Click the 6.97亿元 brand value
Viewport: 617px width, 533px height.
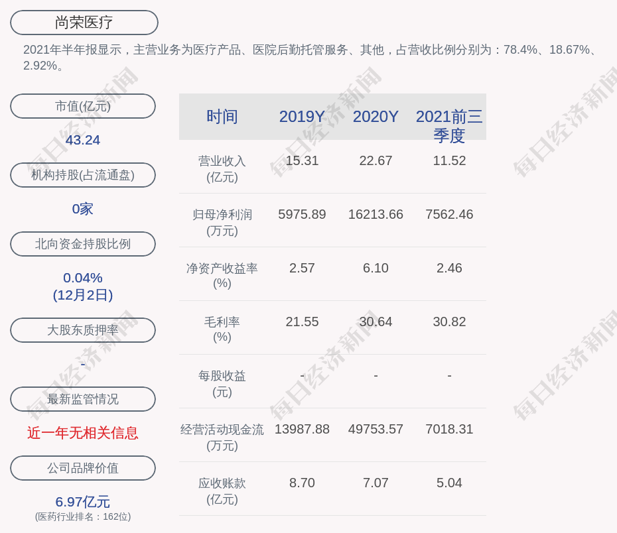83,502
